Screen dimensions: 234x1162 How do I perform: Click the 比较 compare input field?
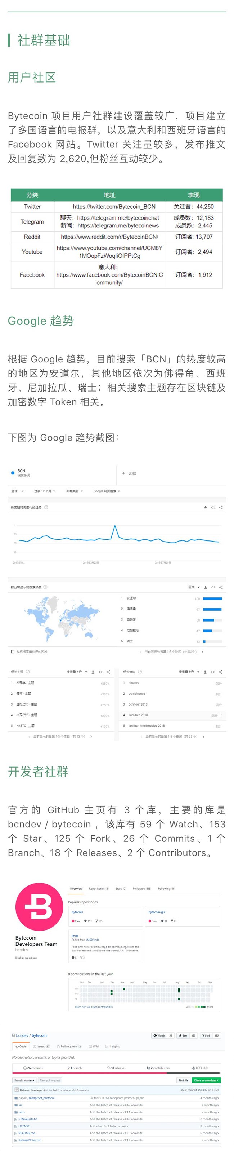click(171, 473)
